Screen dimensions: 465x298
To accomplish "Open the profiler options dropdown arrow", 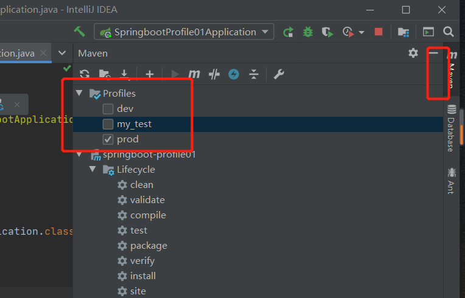I will (x=361, y=32).
